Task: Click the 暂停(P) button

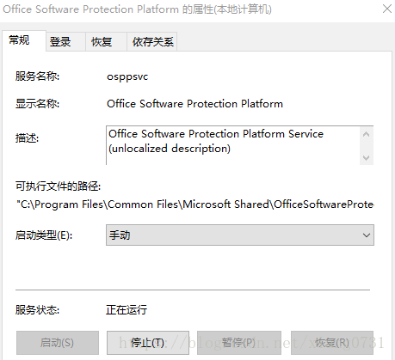Action: 239,343
